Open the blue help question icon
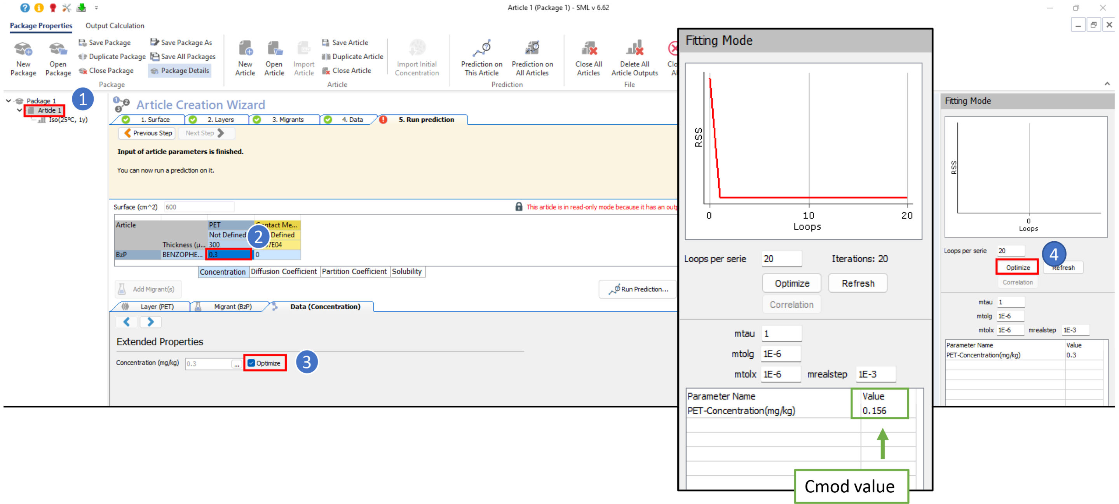Screen dimensions: 1119x504 25,7
